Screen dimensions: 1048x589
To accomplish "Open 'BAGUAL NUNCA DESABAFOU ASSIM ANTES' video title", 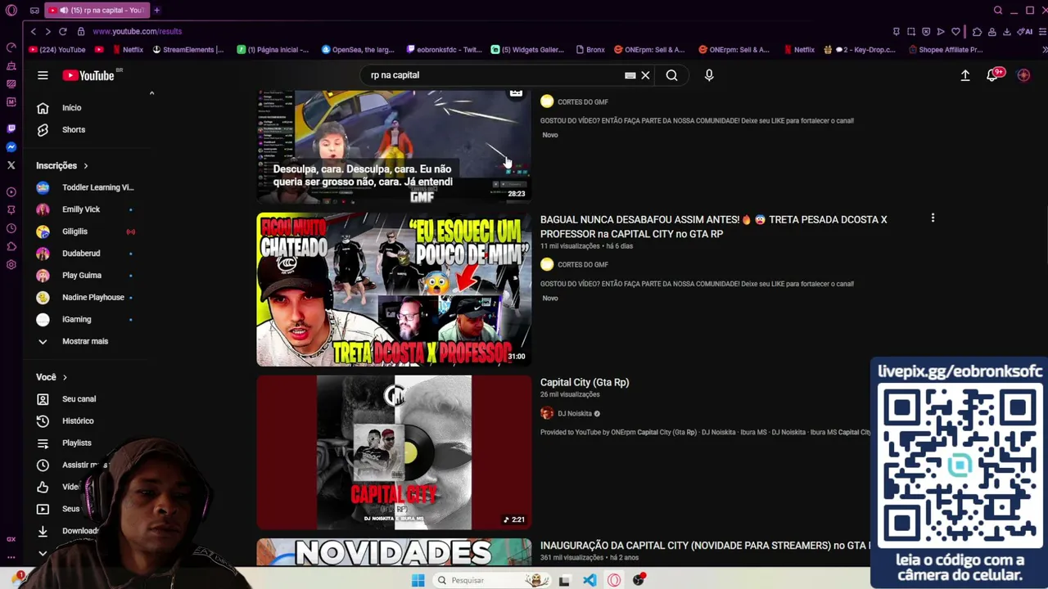I will click(x=713, y=227).
